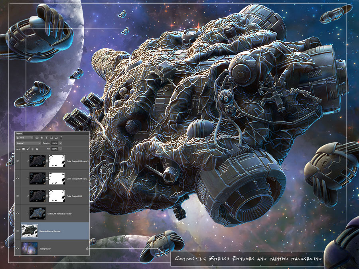Lock image pixels brush icon
Screen dimensions: 359x269
coord(28,149)
